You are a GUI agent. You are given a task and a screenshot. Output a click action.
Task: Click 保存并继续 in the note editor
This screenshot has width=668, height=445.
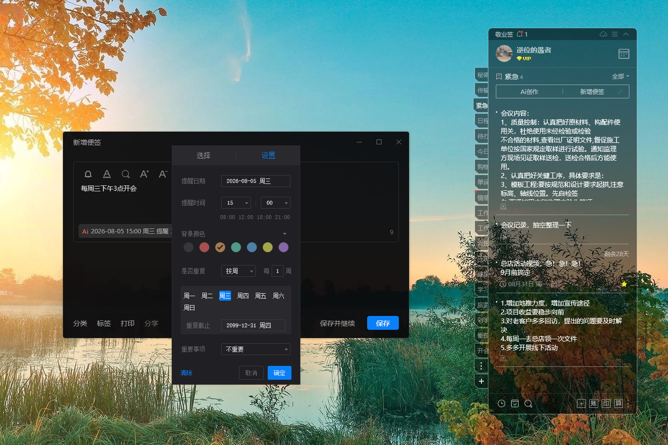[337, 323]
